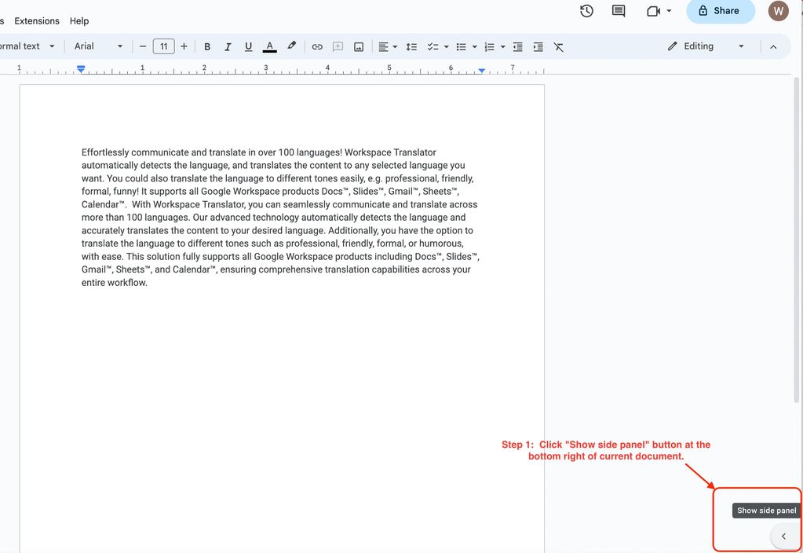Toggle the numbered list icon
Viewport: 803px width, 553px height.
[490, 46]
